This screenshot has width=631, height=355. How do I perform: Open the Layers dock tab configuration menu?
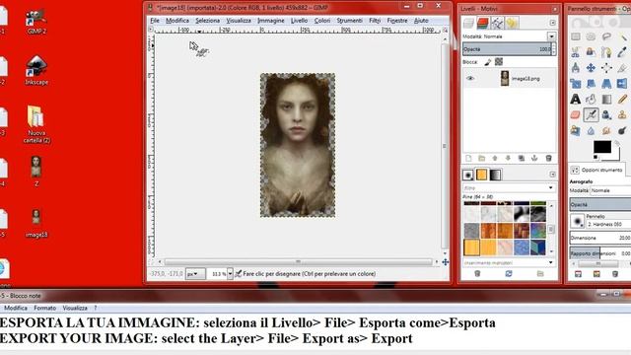point(552,23)
